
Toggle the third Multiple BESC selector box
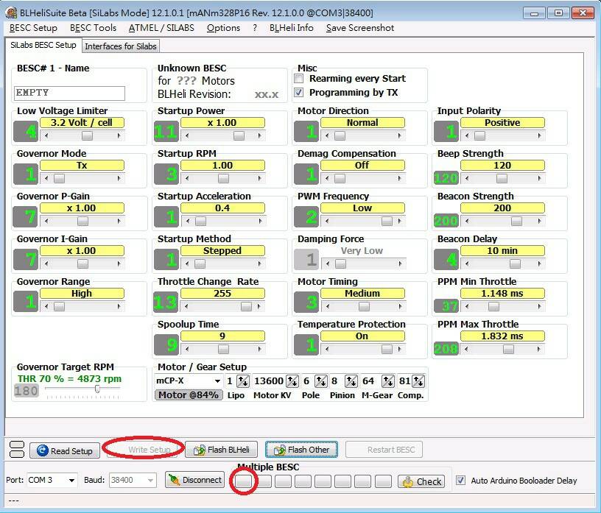284,481
